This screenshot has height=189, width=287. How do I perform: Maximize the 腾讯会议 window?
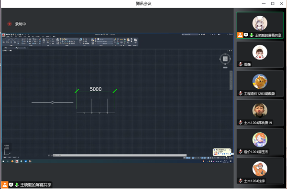coord(273,3)
